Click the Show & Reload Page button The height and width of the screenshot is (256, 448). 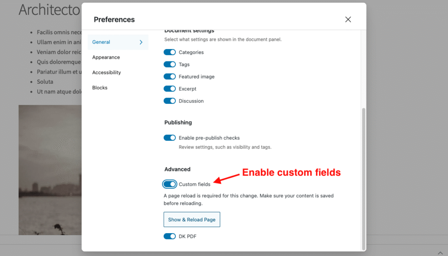[x=192, y=219]
